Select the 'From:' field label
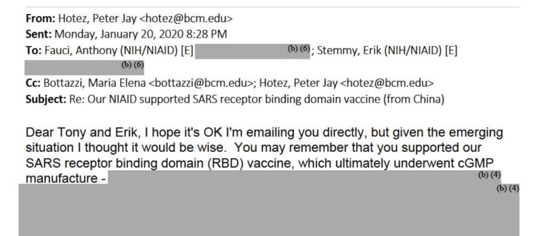 (35, 18)
